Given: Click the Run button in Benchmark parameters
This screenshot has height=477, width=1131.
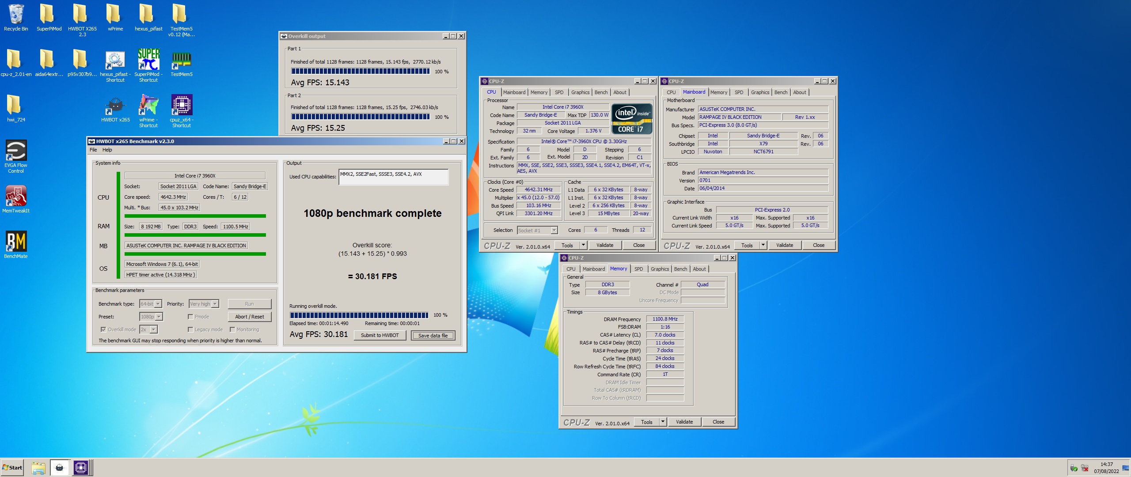Looking at the screenshot, I should tap(250, 304).
